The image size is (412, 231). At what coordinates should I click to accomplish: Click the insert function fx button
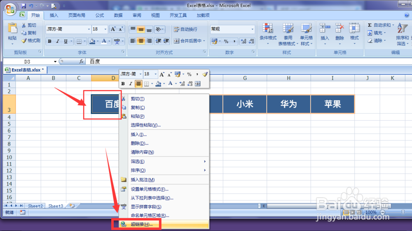tap(82, 61)
